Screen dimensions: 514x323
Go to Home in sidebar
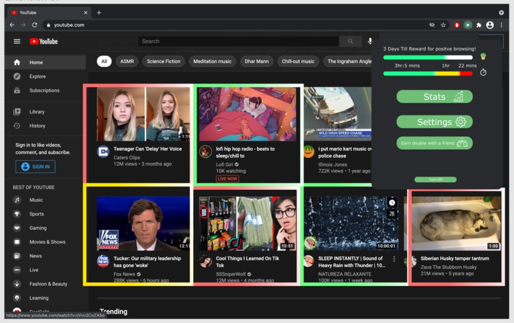45,62
